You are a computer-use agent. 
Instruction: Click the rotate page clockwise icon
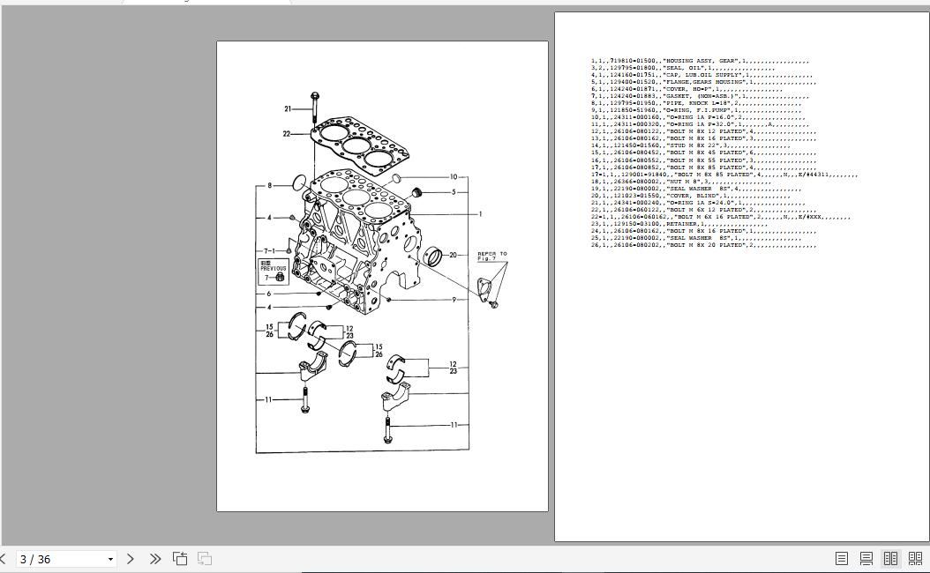tap(204, 558)
